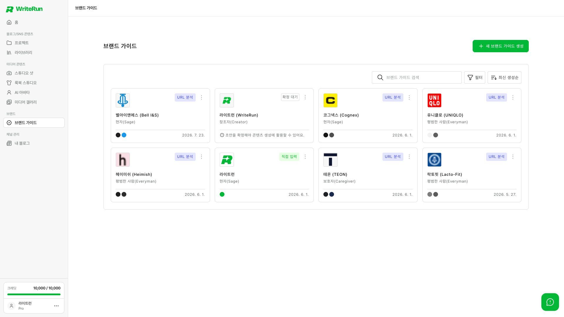The width and height of the screenshot is (564, 317).
Task: Open more options for WriteRun 확정 대기 card
Action: [305, 97]
